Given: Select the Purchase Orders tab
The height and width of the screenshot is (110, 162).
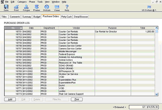Looking at the screenshot, I should tap(51, 16).
